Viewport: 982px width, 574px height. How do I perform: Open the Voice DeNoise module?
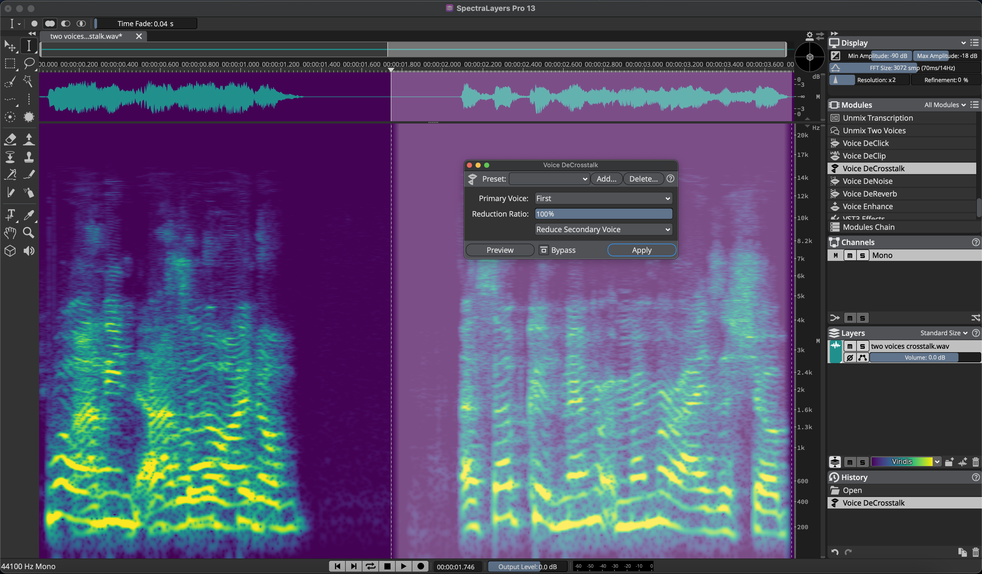(x=902, y=181)
